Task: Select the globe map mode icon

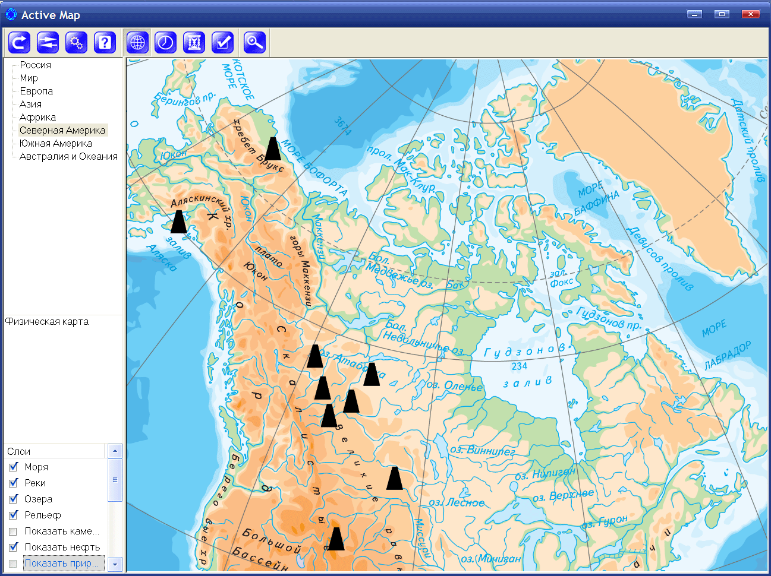Action: [x=137, y=43]
